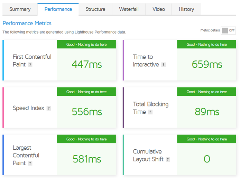Image resolution: width=240 pixels, height=178 pixels.
Task: Open the Speed Index question mark tooltip
Action: tap(49, 108)
